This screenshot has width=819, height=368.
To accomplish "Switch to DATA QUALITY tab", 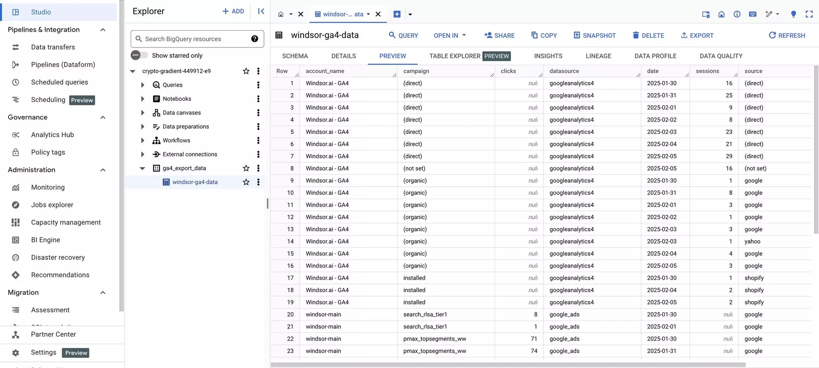I will 721,56.
